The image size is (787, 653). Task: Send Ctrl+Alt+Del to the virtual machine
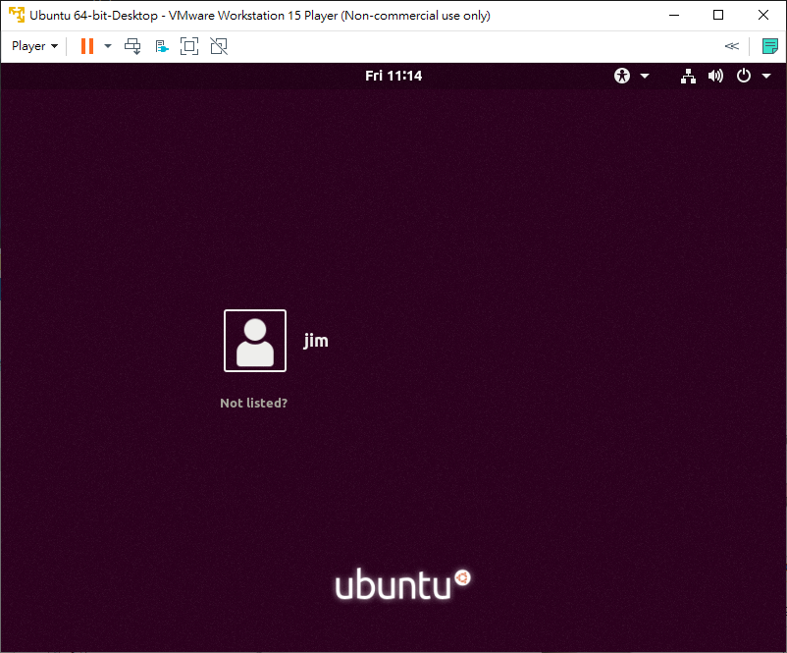click(132, 46)
